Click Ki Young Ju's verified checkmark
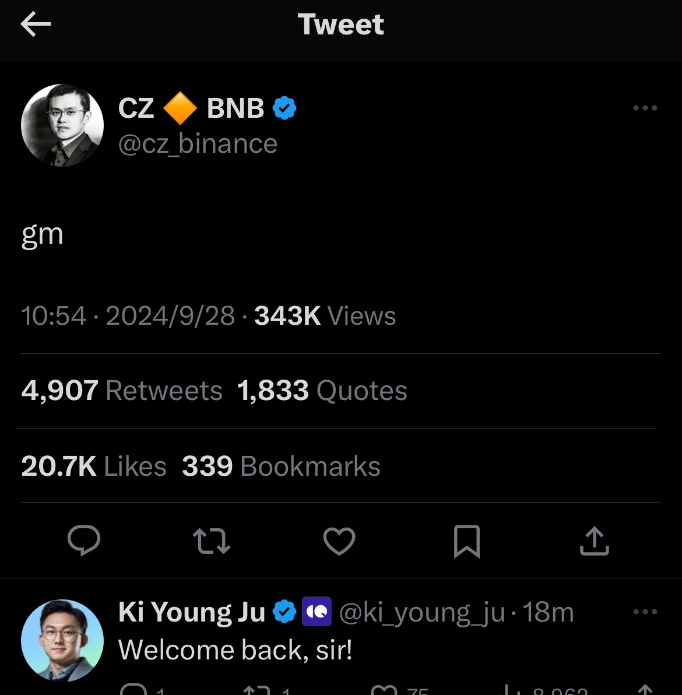This screenshot has height=695, width=682. (284, 612)
